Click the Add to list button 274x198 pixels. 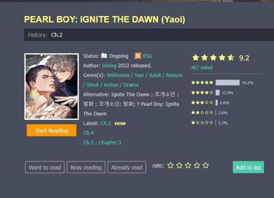click(248, 167)
